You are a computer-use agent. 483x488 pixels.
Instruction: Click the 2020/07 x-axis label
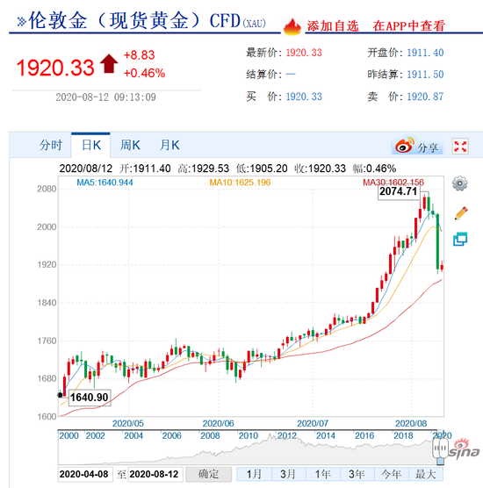[313, 424]
